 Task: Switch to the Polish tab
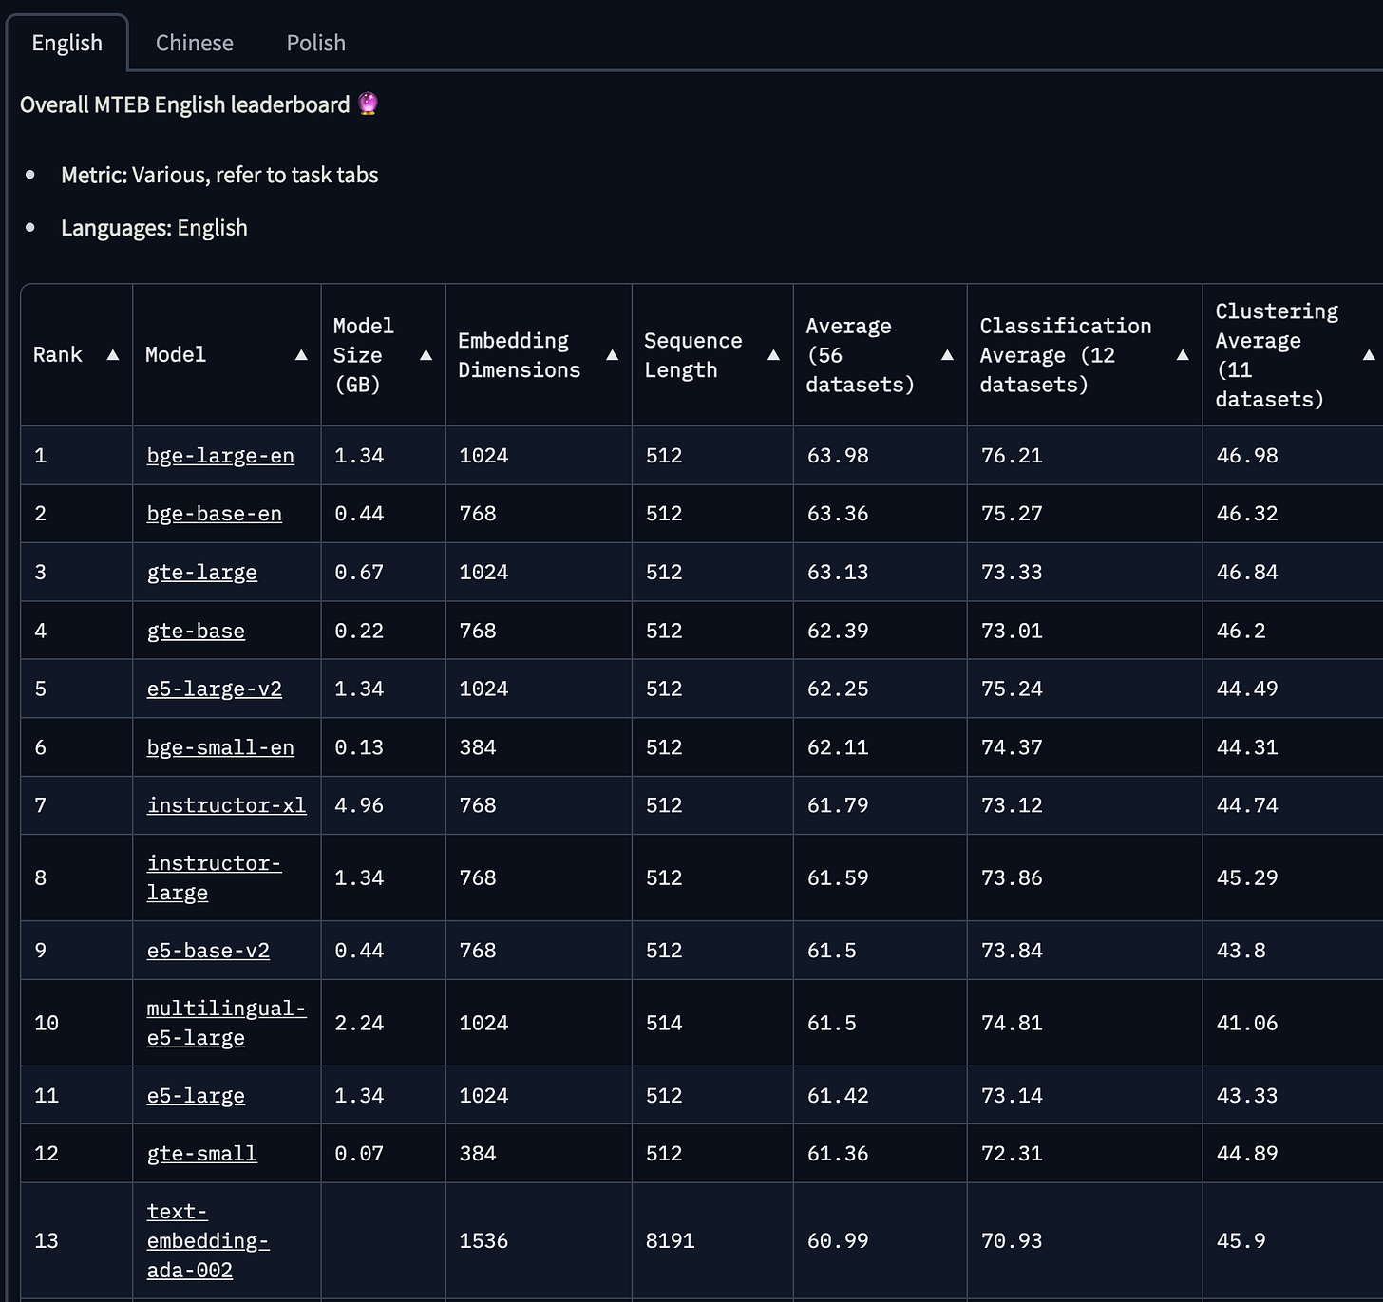[315, 43]
